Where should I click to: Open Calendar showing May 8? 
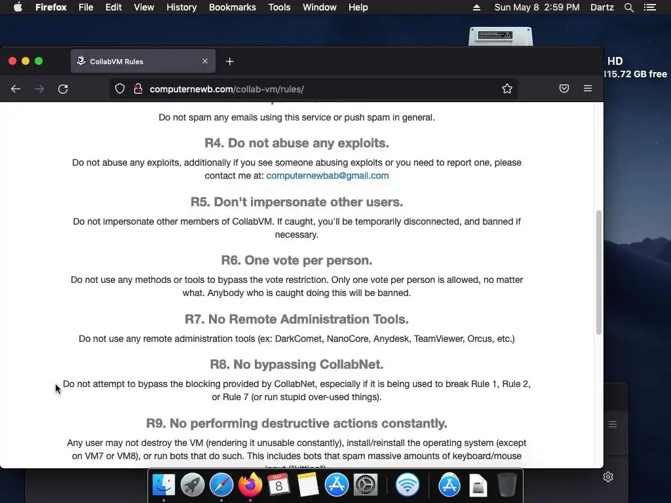pos(279,485)
